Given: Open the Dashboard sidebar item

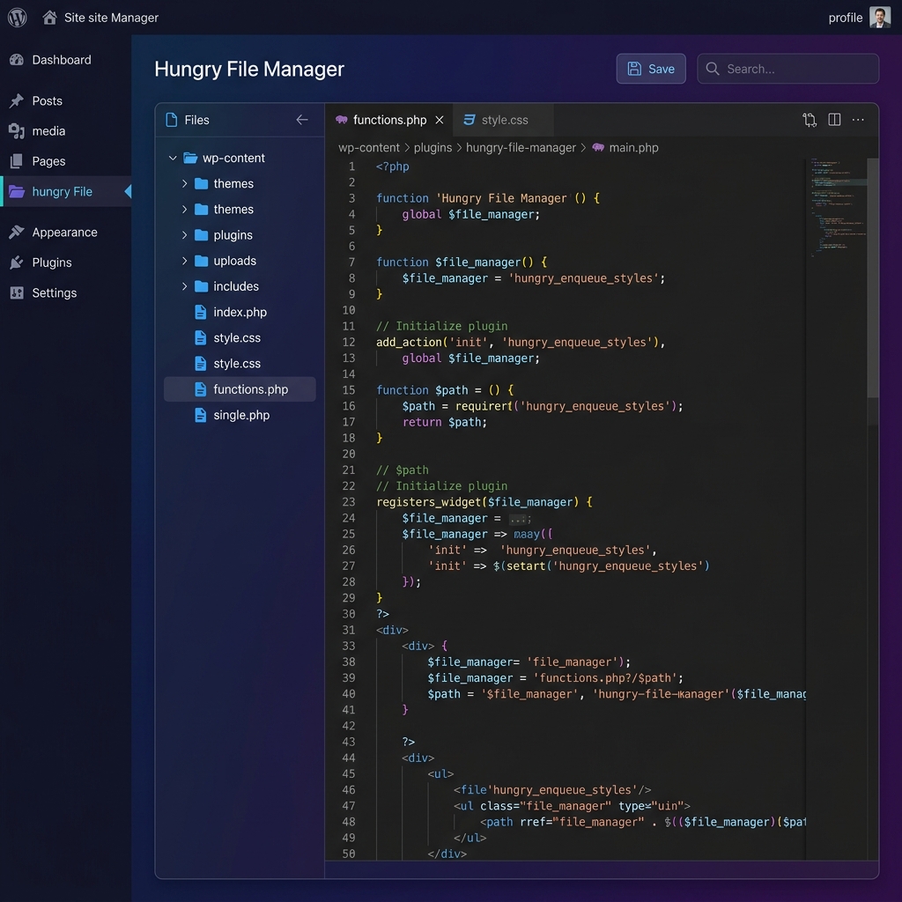Looking at the screenshot, I should [x=61, y=60].
